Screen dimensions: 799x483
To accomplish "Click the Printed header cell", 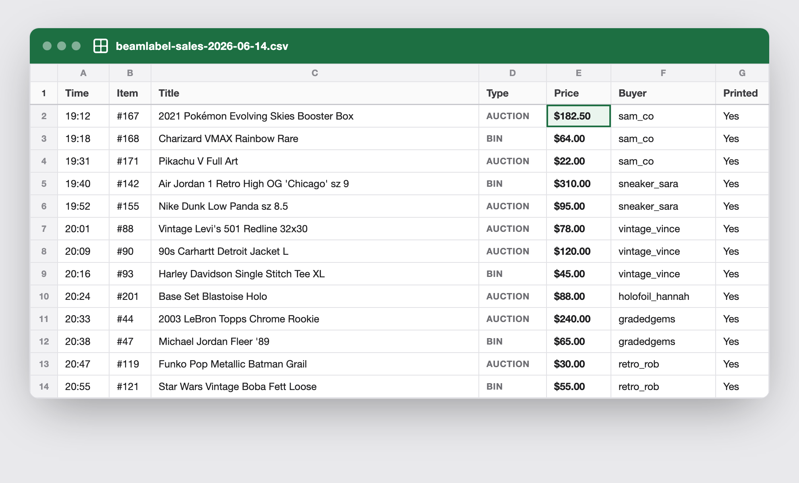I will [742, 93].
